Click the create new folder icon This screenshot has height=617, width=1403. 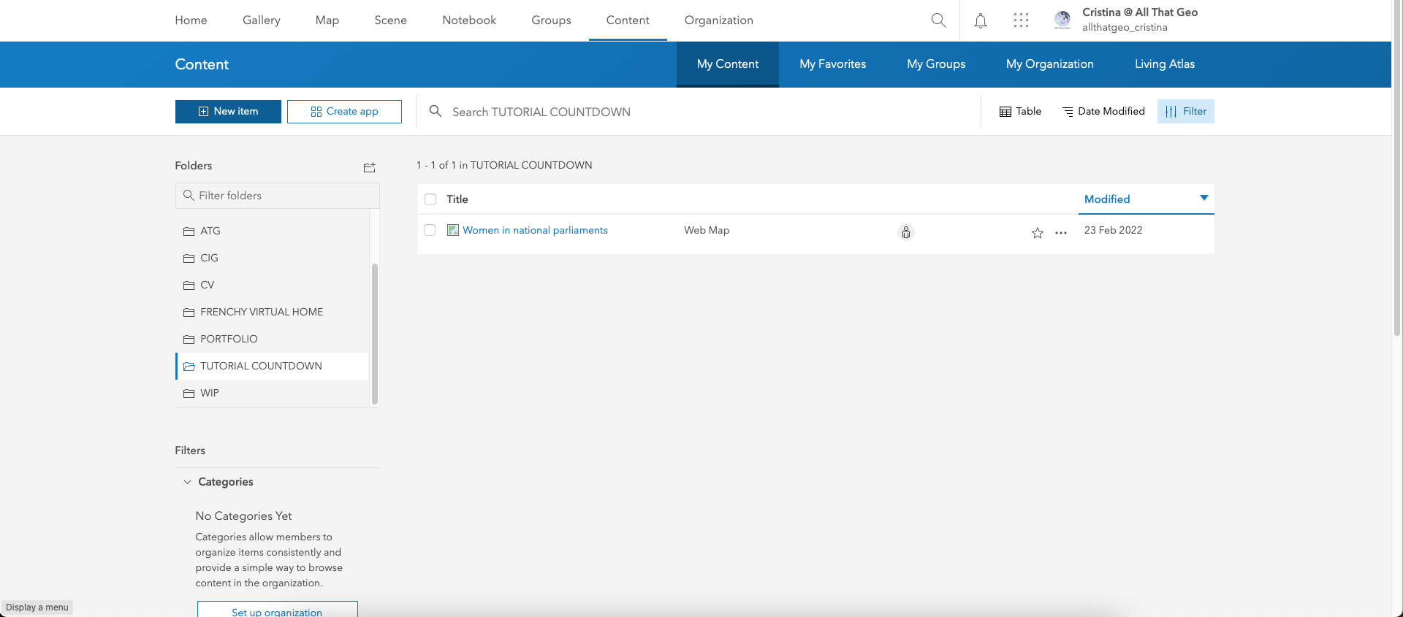coord(370,167)
